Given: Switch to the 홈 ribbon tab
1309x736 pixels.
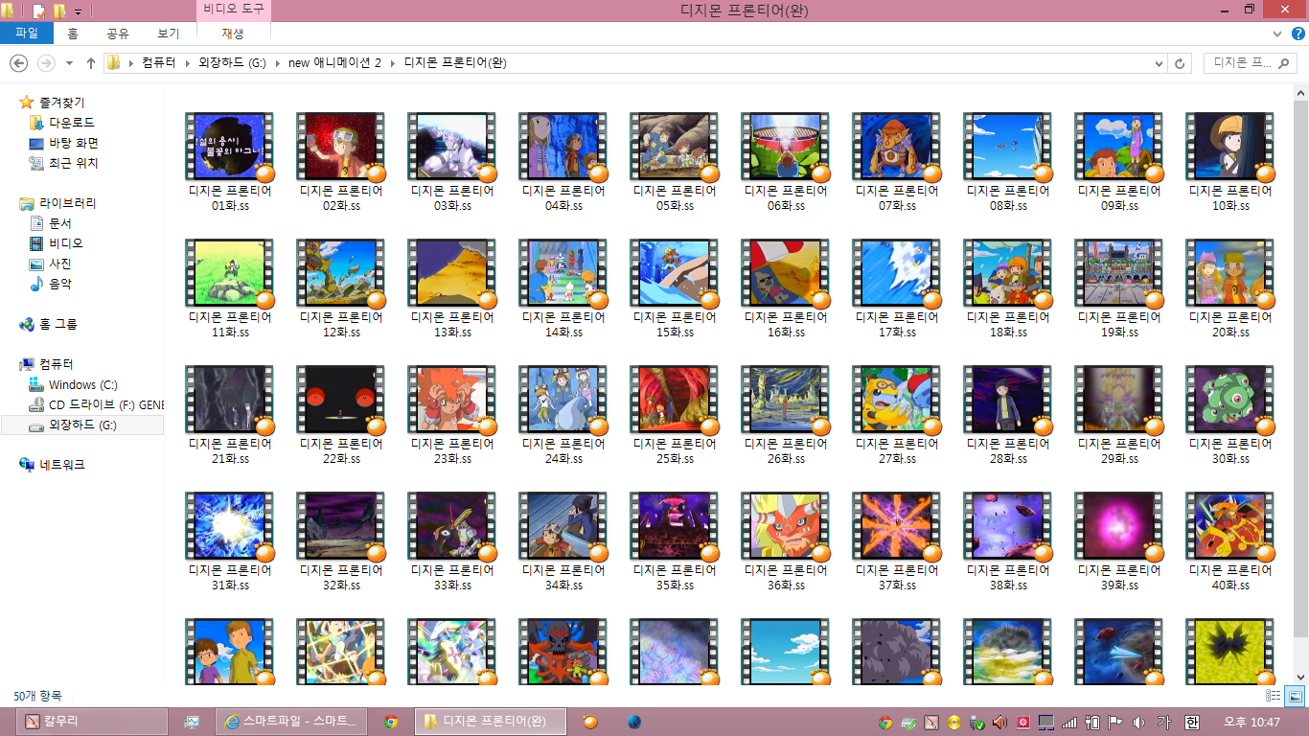Looking at the screenshot, I should [x=73, y=33].
